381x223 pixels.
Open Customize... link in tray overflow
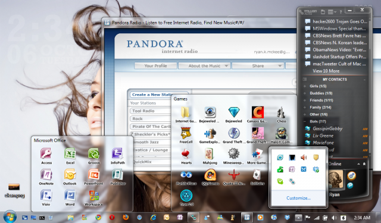(x=298, y=198)
